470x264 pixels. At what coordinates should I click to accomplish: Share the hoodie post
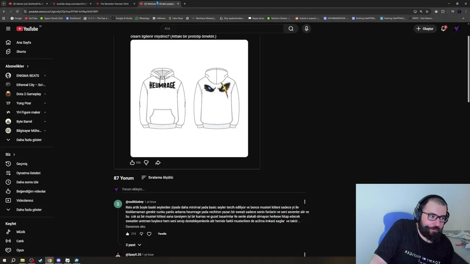[x=158, y=162]
